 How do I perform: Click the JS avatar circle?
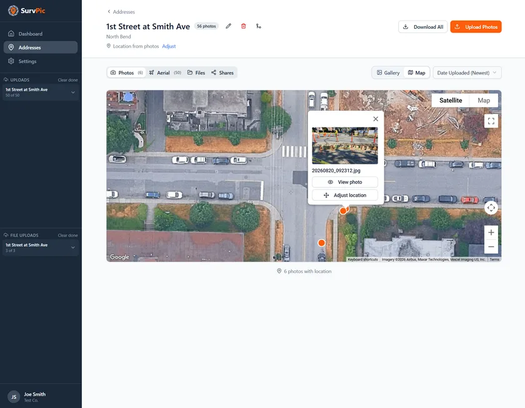pyautogui.click(x=14, y=397)
